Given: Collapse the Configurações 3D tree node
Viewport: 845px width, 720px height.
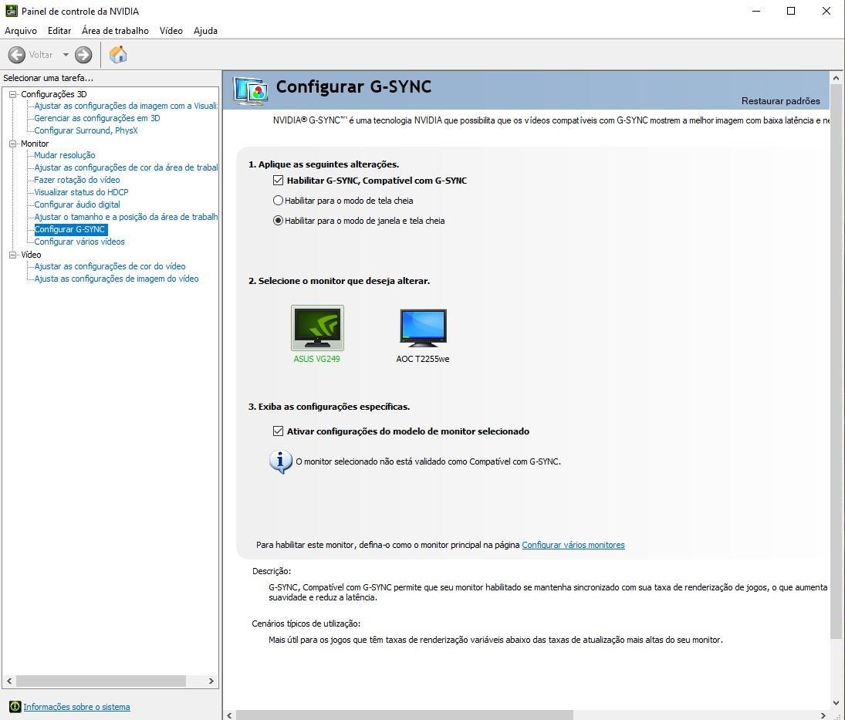Looking at the screenshot, I should 13,94.
